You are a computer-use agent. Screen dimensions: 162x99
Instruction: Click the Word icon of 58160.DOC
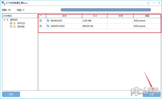[x=48, y=21]
